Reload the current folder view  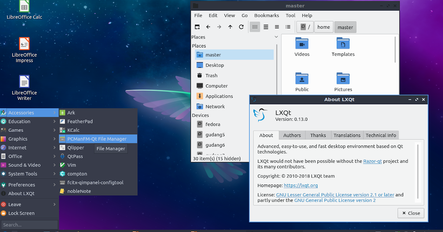[x=241, y=27]
